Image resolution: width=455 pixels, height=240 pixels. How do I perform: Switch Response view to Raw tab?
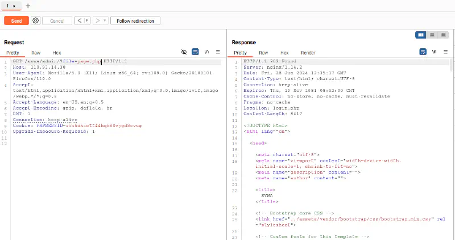(x=263, y=53)
